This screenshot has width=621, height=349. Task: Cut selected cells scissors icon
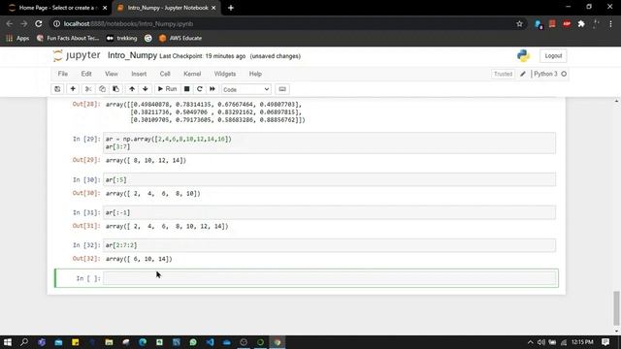pyautogui.click(x=88, y=89)
